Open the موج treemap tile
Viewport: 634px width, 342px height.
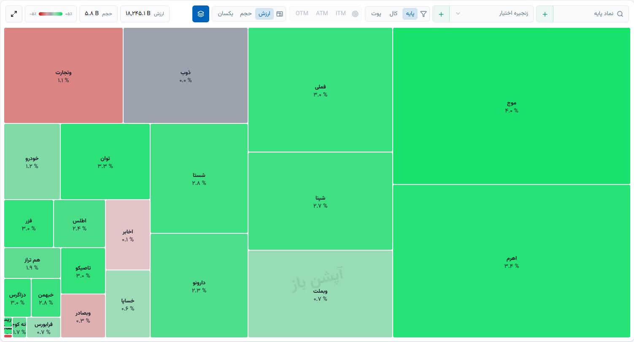click(x=512, y=106)
